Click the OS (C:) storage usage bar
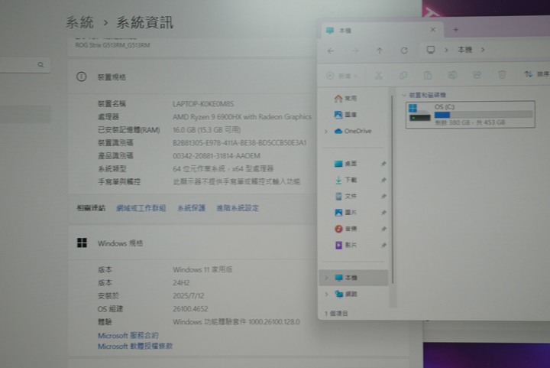The image size is (550, 368). [484, 115]
